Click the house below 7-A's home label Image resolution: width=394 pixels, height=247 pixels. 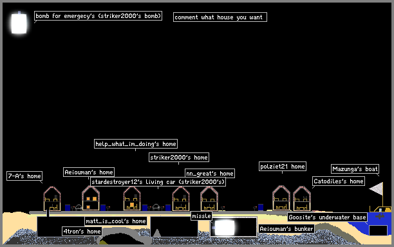[52, 199]
